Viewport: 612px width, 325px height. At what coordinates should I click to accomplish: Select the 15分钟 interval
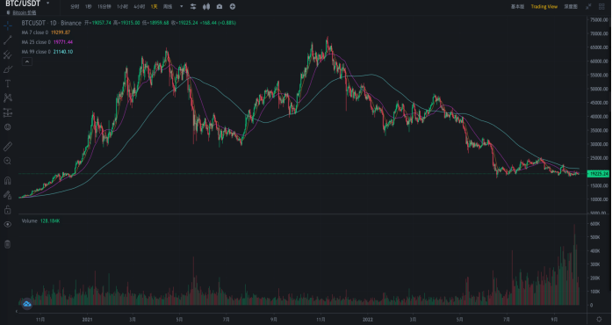(x=104, y=7)
